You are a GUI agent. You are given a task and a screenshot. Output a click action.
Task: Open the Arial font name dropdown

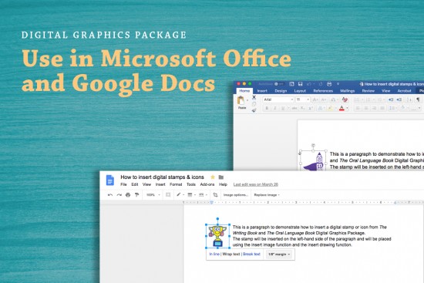click(x=278, y=99)
